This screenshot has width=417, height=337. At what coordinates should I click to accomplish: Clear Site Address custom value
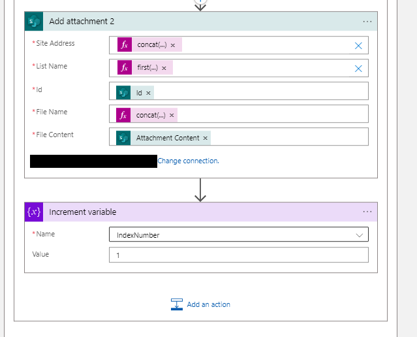358,46
